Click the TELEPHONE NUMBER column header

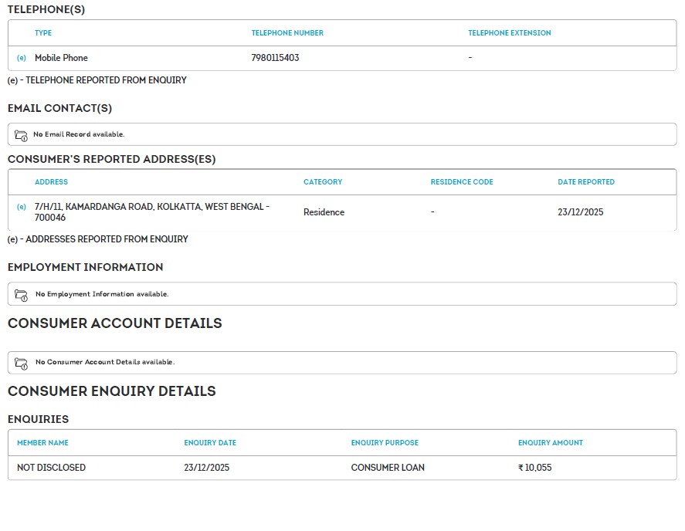pos(287,33)
